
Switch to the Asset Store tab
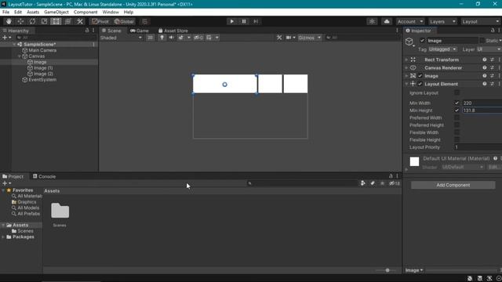tap(173, 31)
